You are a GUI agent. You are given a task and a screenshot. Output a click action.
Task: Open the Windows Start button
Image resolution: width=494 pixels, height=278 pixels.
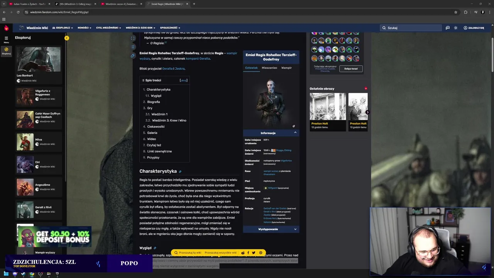[x=6, y=274]
